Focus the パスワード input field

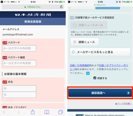(19, 48)
